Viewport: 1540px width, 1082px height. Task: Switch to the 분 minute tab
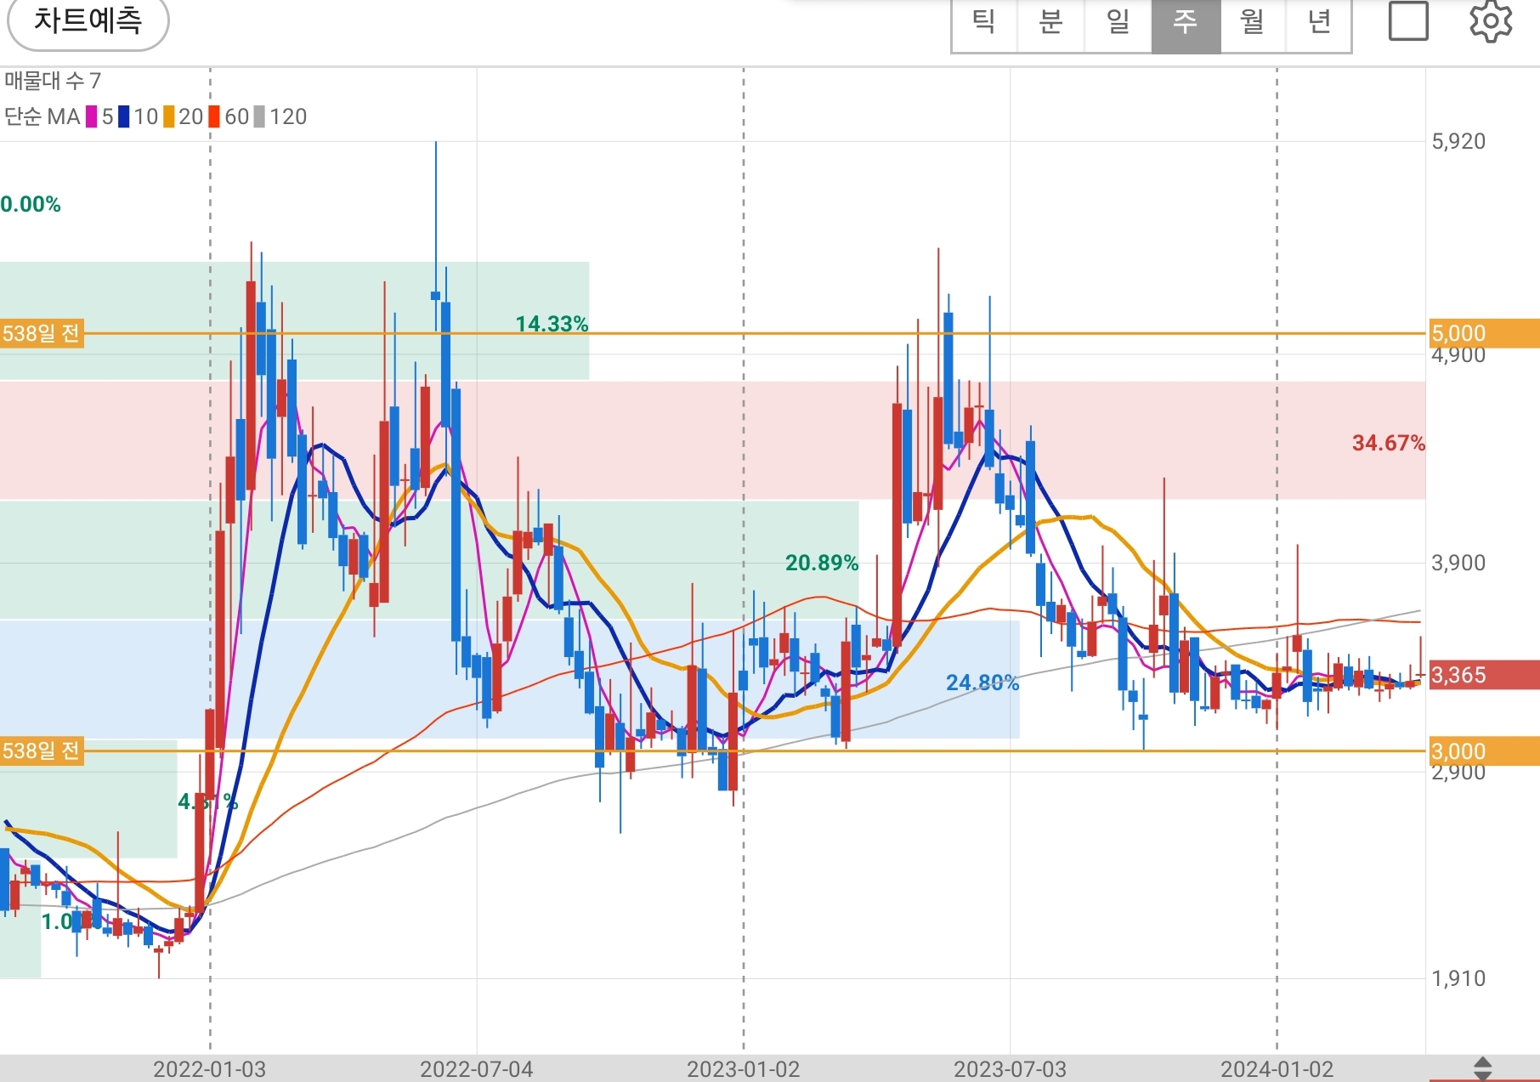pos(1051,22)
